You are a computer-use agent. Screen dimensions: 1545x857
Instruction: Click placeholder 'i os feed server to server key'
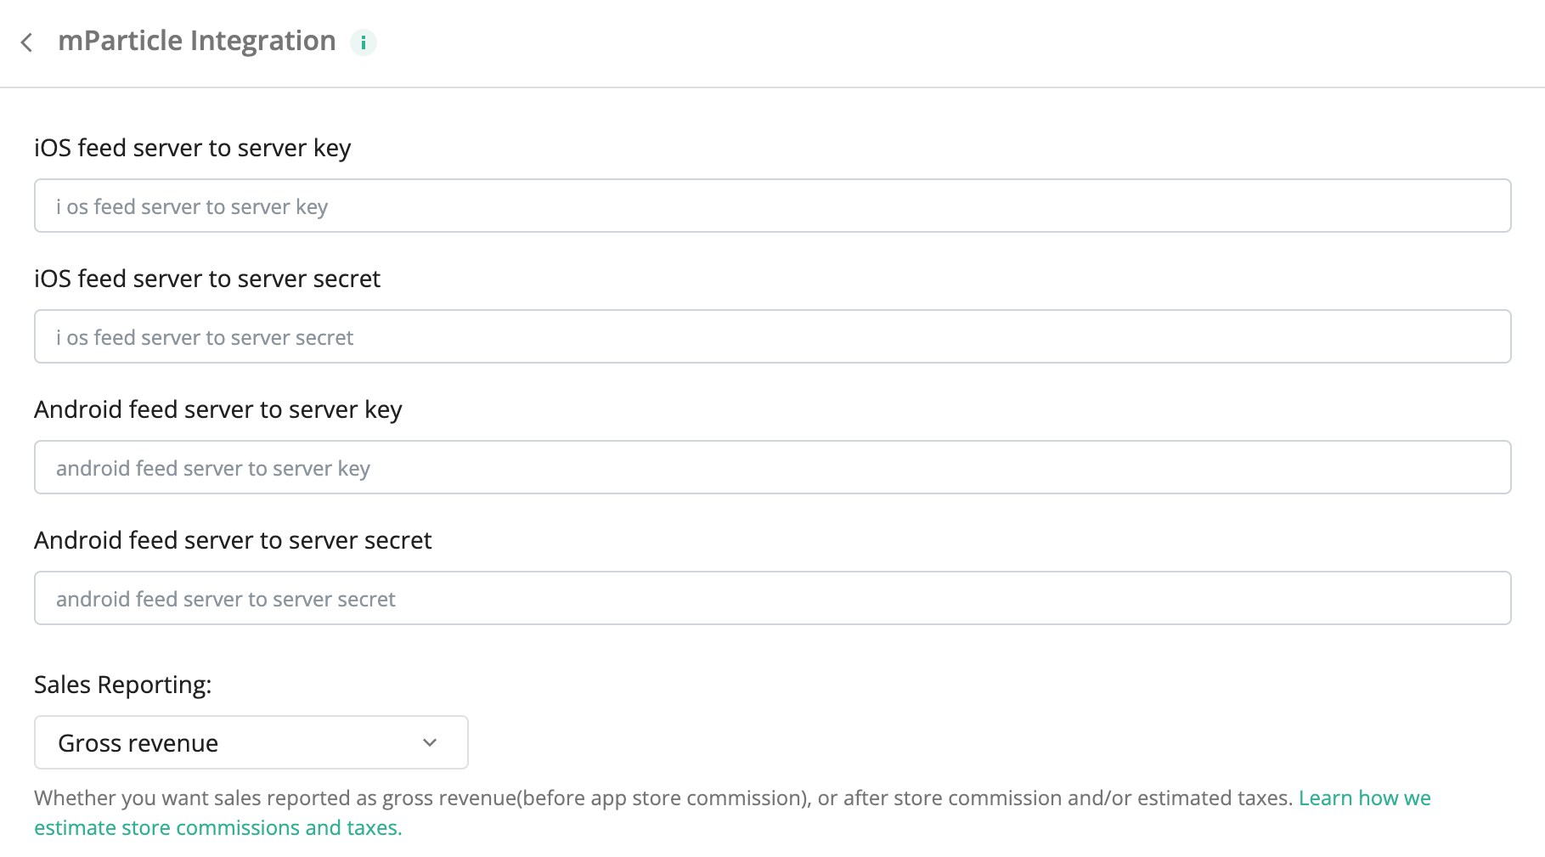click(x=192, y=207)
